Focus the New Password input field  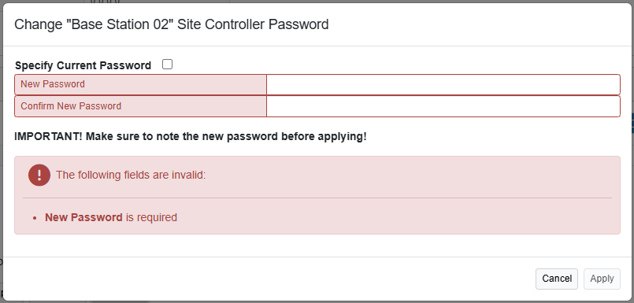[443, 84]
